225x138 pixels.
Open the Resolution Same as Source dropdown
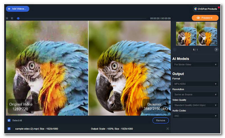195,95
